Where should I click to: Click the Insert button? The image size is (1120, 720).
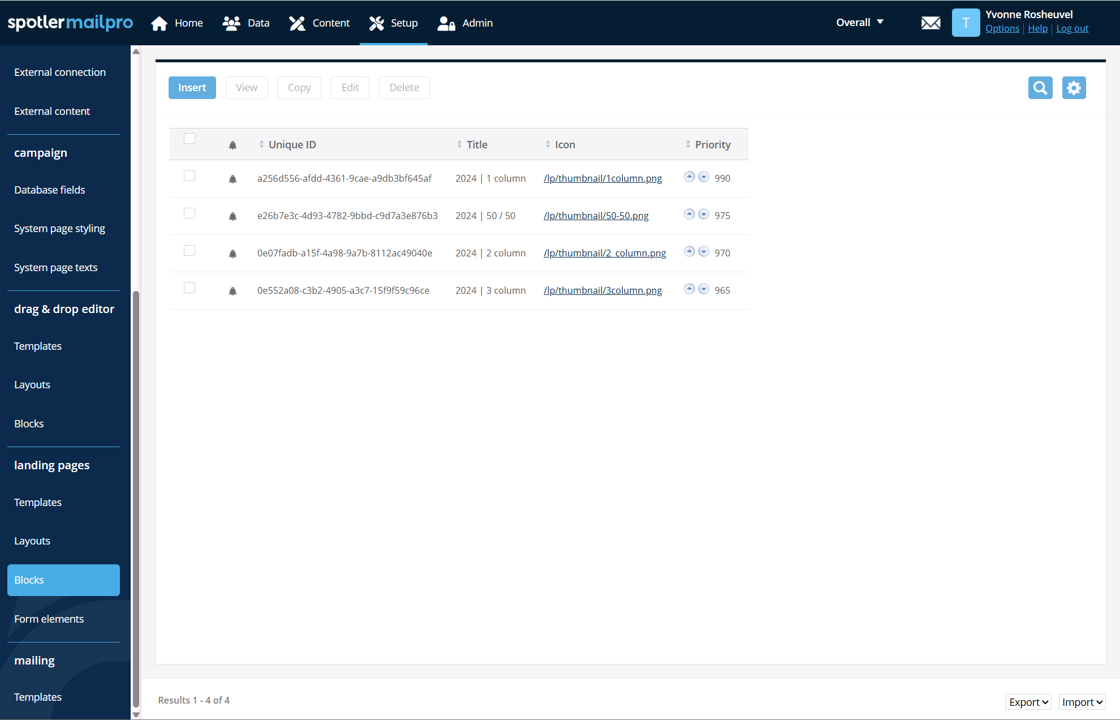[x=192, y=88]
